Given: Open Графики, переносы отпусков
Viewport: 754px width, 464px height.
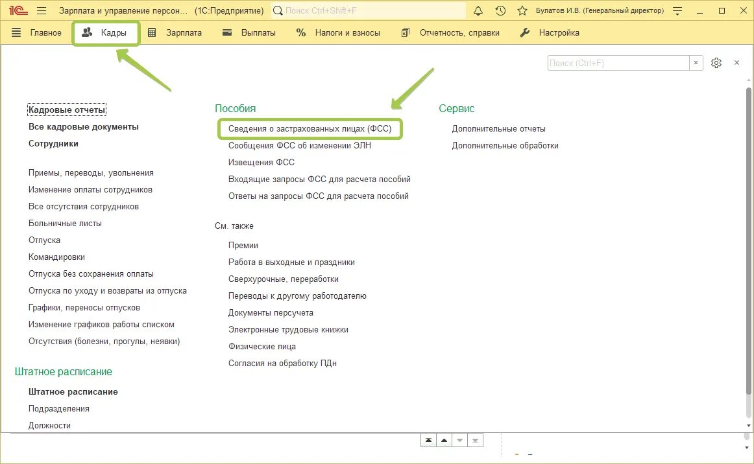Looking at the screenshot, I should tap(84, 307).
